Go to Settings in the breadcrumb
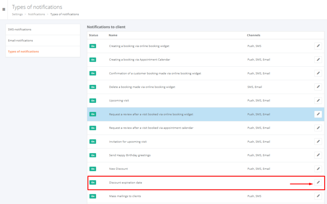 point(17,14)
